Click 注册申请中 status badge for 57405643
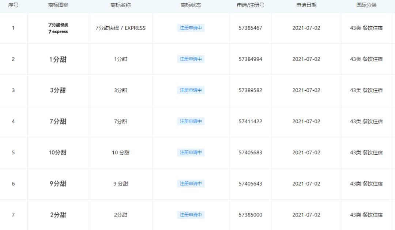The width and height of the screenshot is (395, 230). [x=191, y=184]
